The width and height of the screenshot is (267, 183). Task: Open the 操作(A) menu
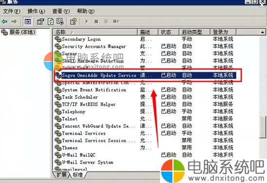coord(36,11)
